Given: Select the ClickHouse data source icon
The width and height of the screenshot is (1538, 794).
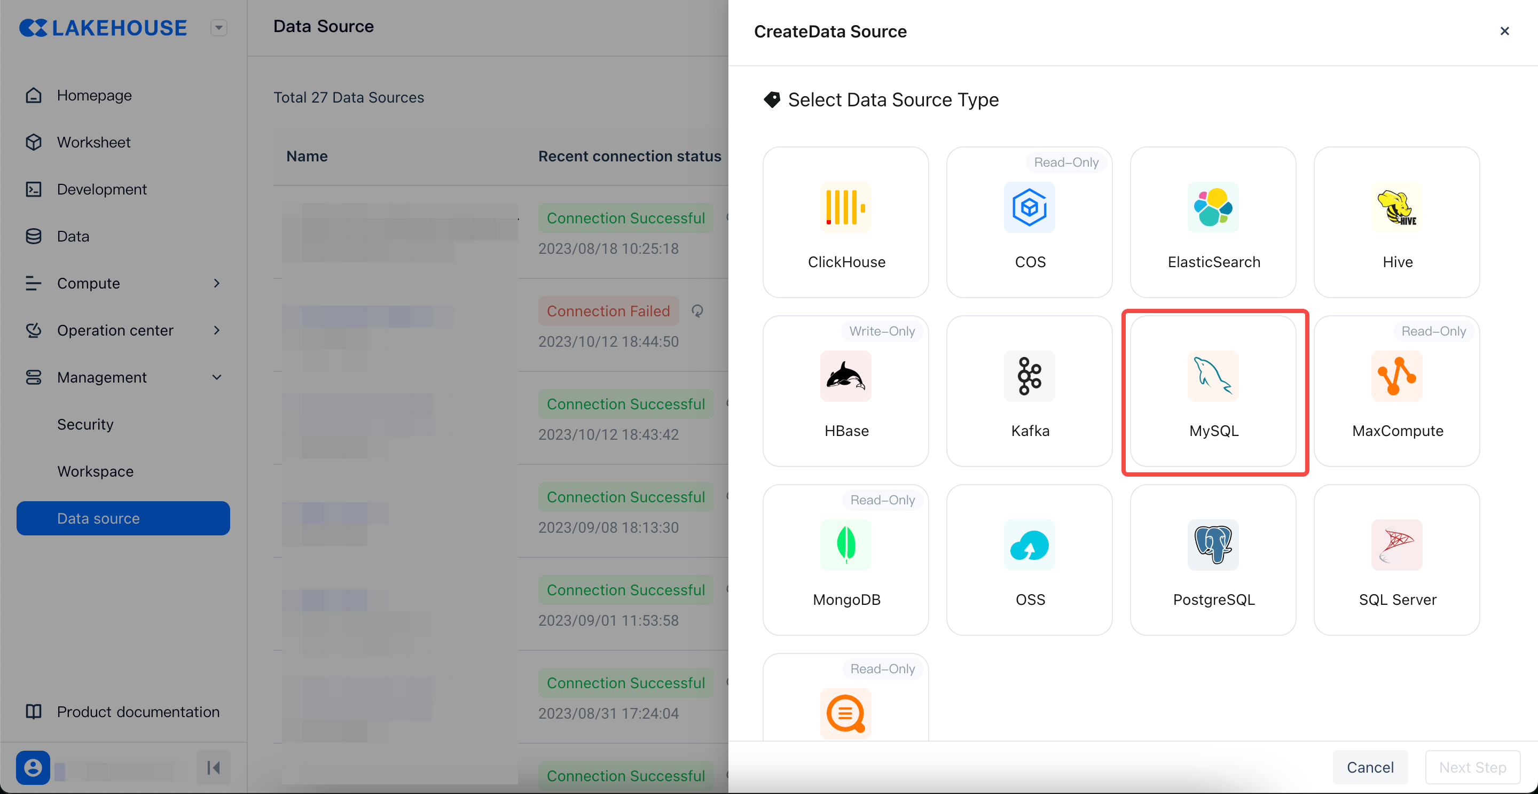Looking at the screenshot, I should [845, 207].
